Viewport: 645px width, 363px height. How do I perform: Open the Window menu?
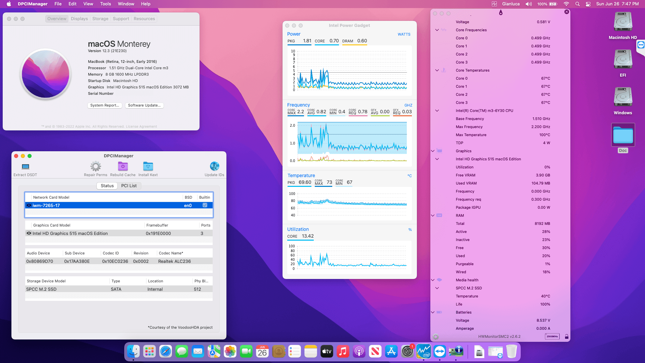(126, 4)
